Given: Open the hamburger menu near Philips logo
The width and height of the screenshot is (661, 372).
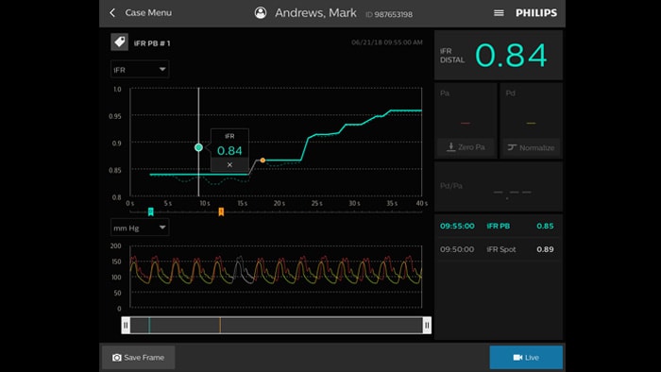Looking at the screenshot, I should [499, 13].
